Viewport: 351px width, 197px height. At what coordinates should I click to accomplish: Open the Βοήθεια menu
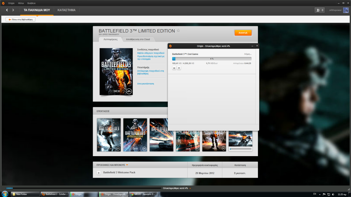pos(31,3)
